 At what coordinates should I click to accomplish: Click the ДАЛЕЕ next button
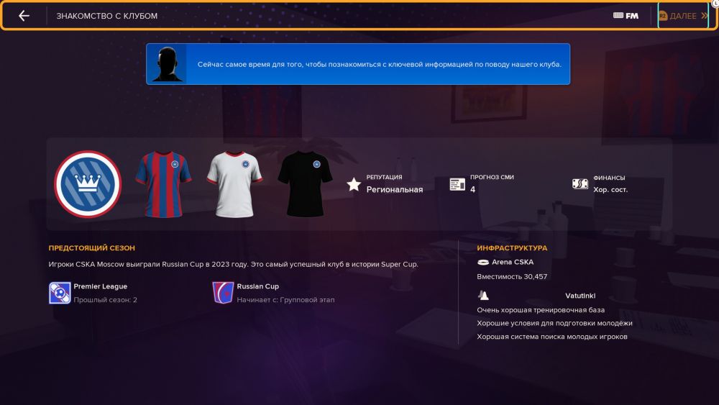point(683,16)
